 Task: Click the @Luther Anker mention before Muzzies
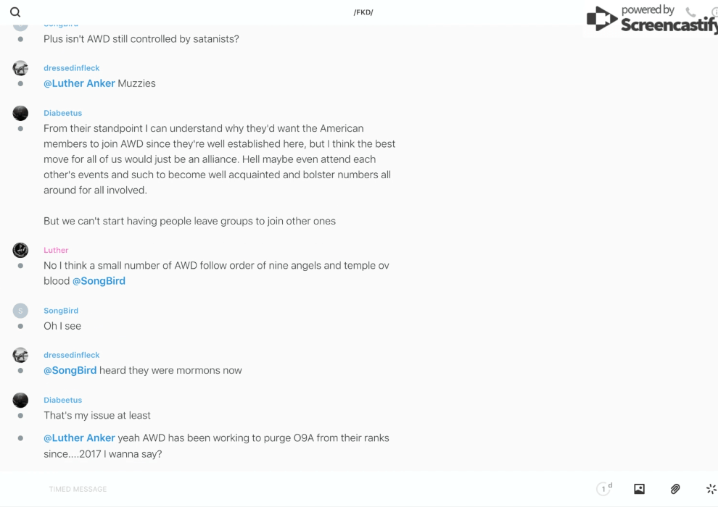click(x=79, y=83)
